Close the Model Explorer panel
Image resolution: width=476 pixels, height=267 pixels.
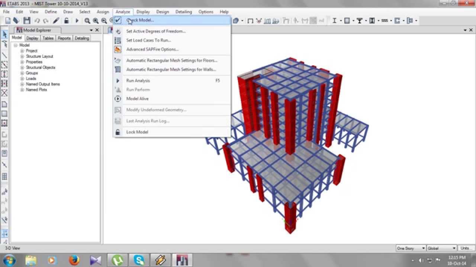[x=97, y=30]
